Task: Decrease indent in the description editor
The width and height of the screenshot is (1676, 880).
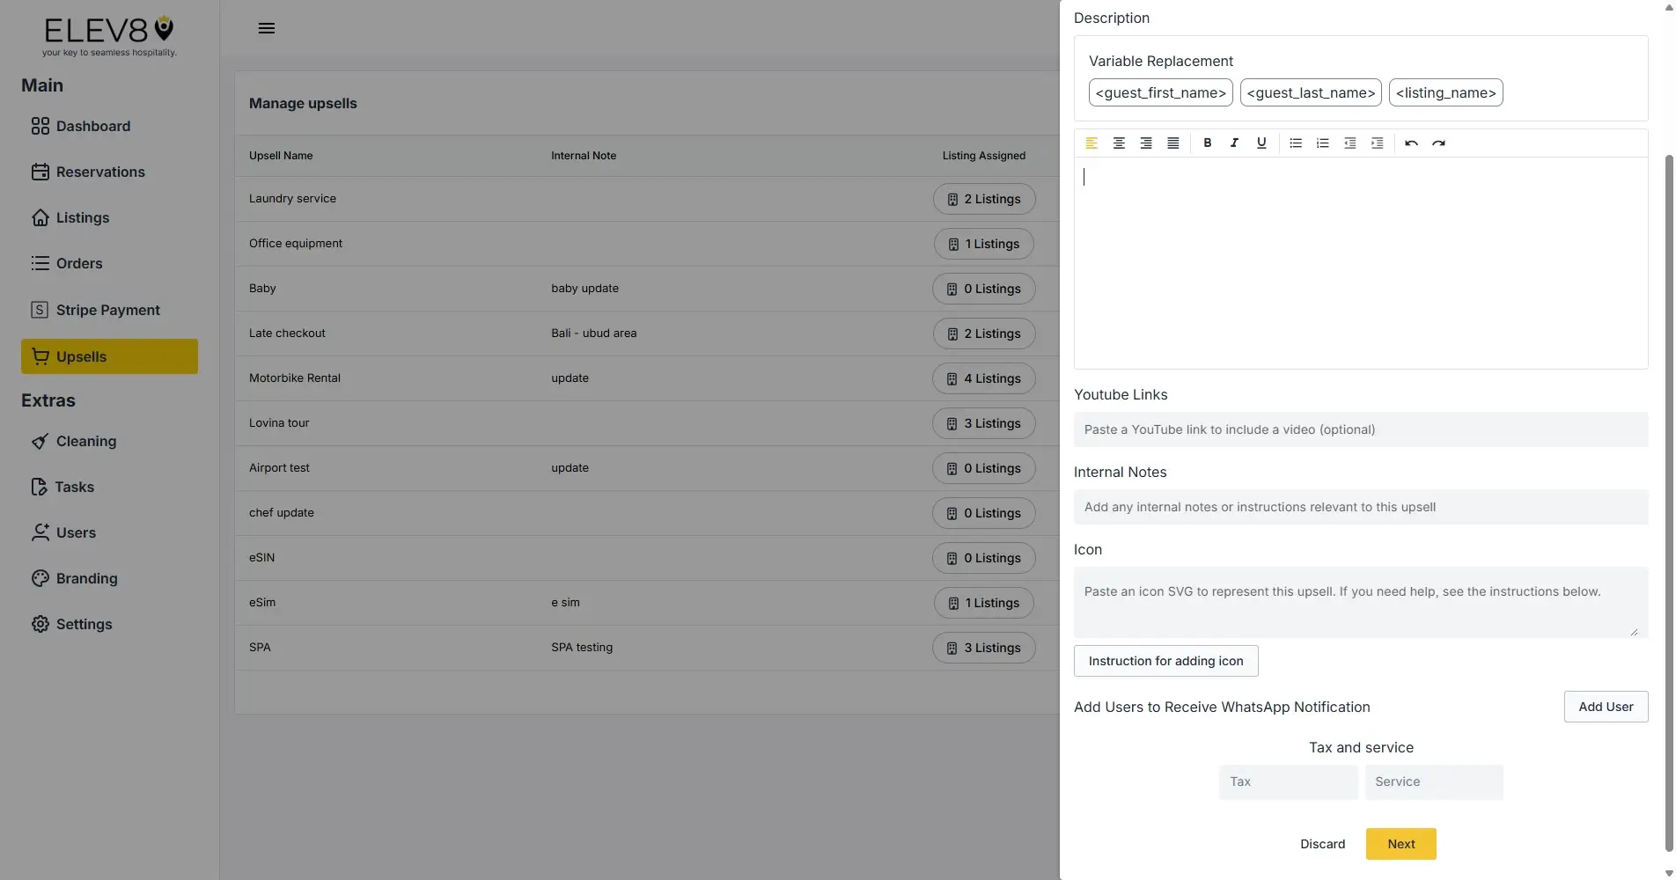Action: [1349, 143]
